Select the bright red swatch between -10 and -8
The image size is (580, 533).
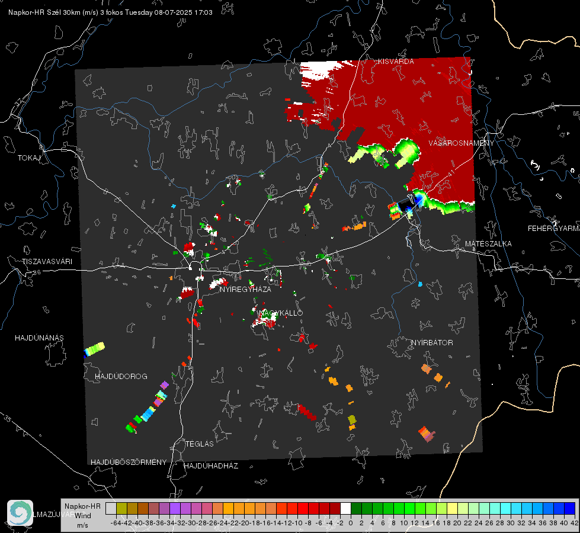pyautogui.click(x=303, y=508)
